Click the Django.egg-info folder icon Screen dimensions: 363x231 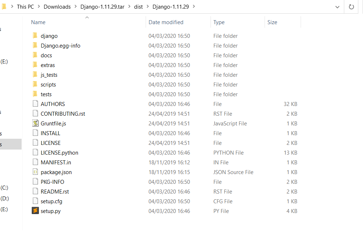coord(35,45)
